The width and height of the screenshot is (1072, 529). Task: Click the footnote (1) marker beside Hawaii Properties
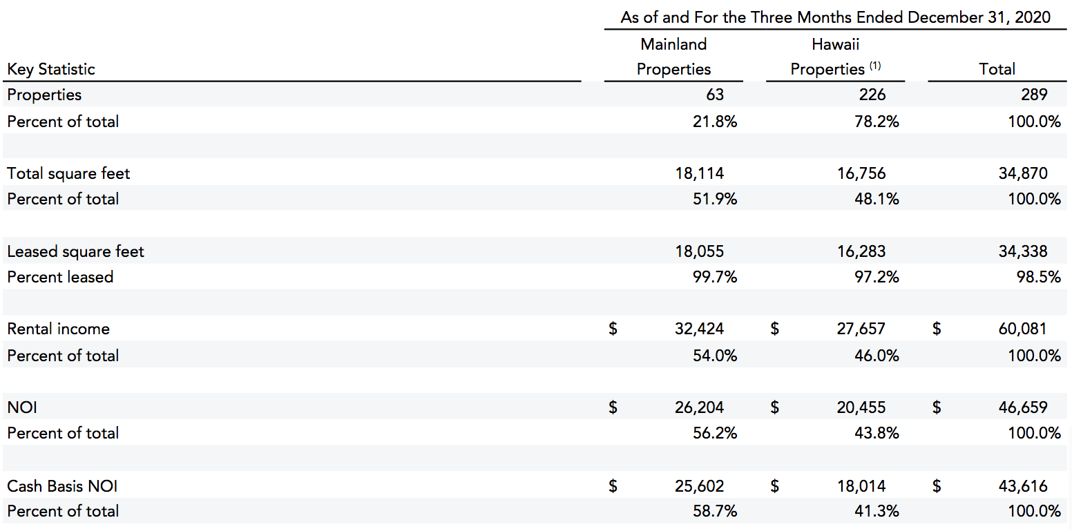[875, 66]
